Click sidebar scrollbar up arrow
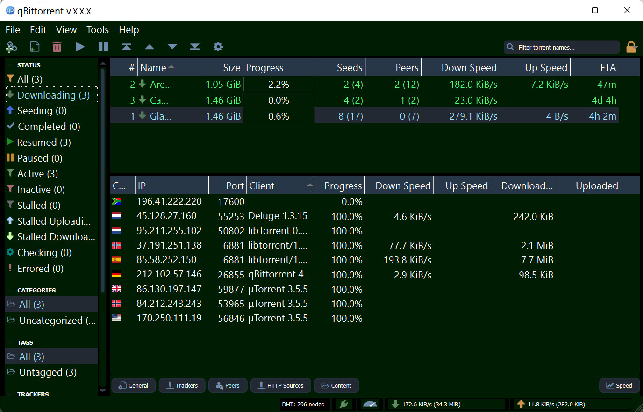Viewport: 643px width, 412px height. (103, 63)
